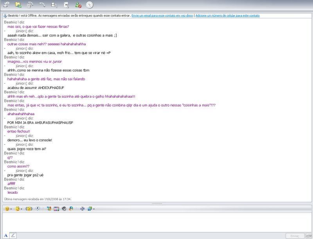Send a nudge to the contact
Viewport: 313px width, 239px height.
tap(29, 209)
